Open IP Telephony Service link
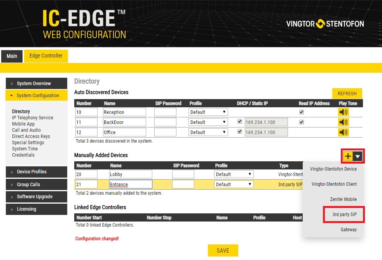The image size is (382, 260). (33, 117)
